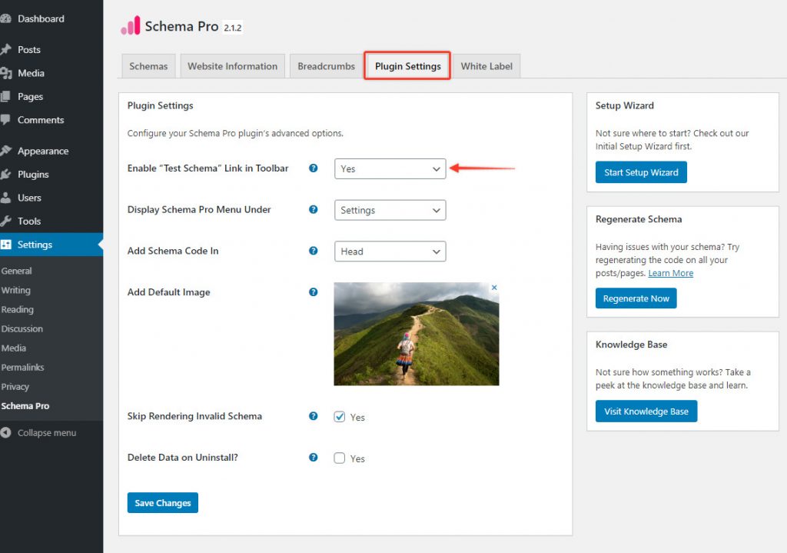787x553 pixels.
Task: Click the Plugins icon in the sidebar
Action: pos(6,175)
